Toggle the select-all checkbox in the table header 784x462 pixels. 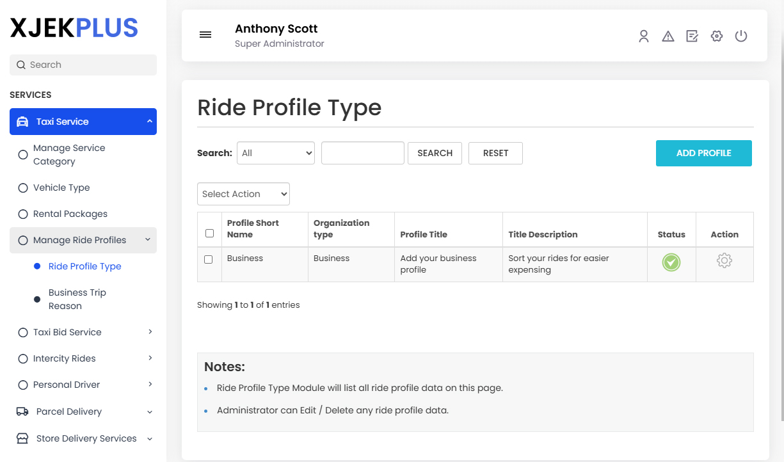click(x=209, y=233)
